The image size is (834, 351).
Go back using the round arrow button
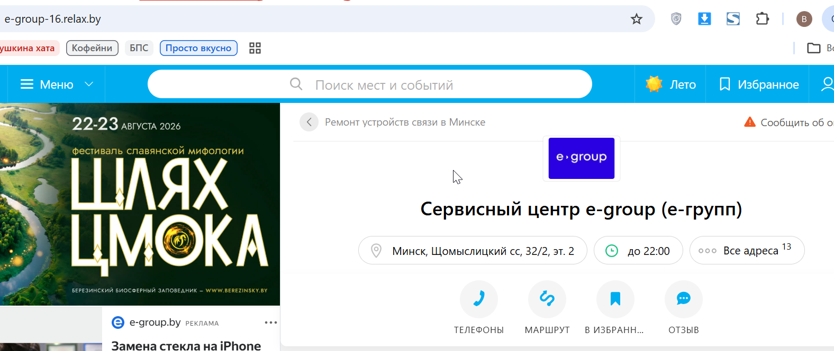point(309,122)
